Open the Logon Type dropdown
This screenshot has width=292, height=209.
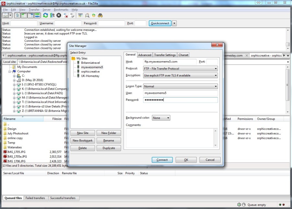point(180,86)
